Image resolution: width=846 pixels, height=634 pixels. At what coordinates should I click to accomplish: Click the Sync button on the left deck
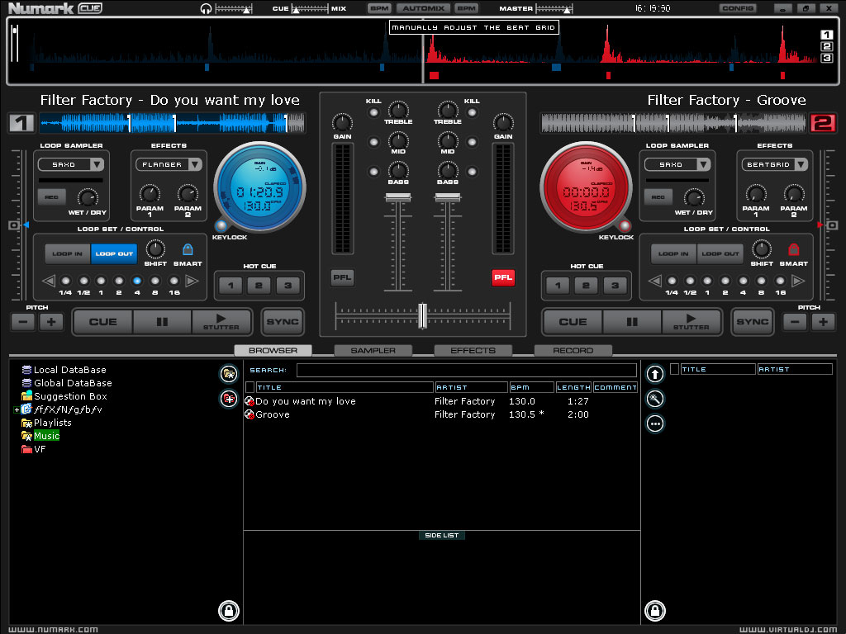283,321
